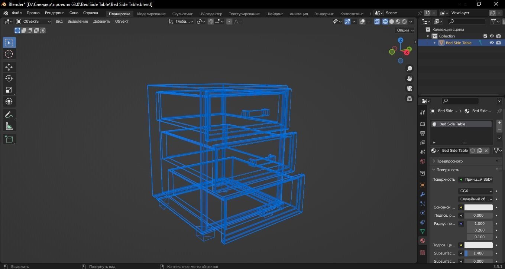Screen dimensions: 505x269
Task: Select the Measure ruler tool
Action: click(x=9, y=126)
